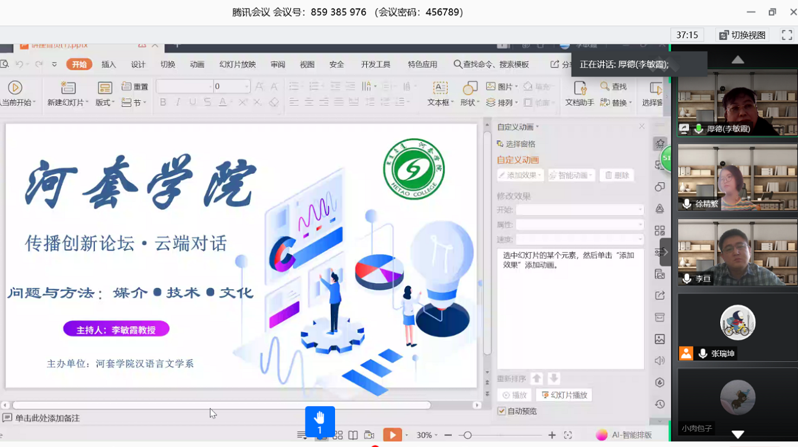798x447 pixels.
Task: Click the notes area '单击此处添加备注'
Action: click(x=47, y=418)
